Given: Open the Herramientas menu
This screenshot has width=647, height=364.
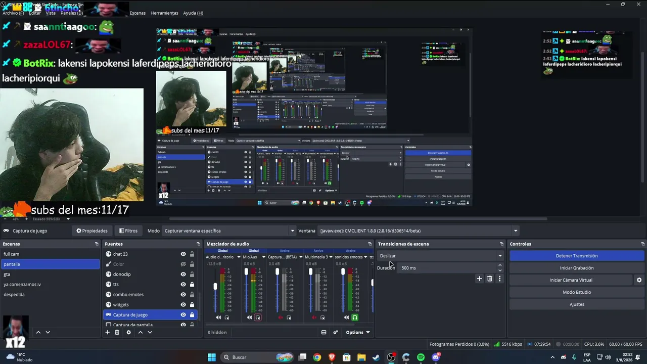Looking at the screenshot, I should click(164, 13).
